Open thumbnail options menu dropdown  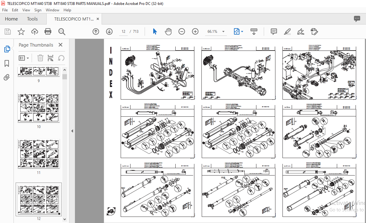[x=24, y=58]
